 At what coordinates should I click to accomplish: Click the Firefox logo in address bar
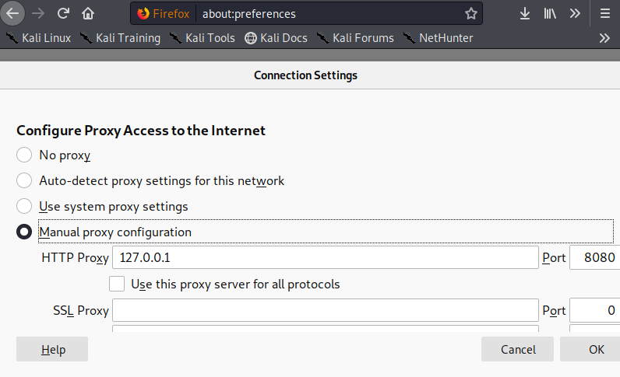tap(143, 13)
